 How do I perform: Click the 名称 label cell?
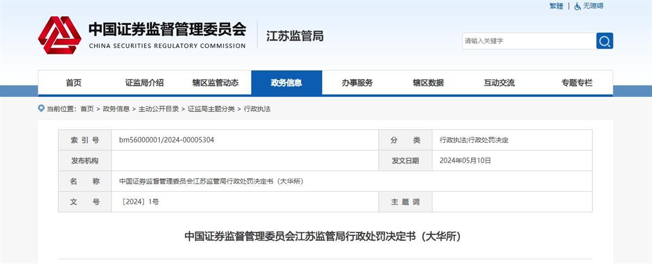click(85, 181)
